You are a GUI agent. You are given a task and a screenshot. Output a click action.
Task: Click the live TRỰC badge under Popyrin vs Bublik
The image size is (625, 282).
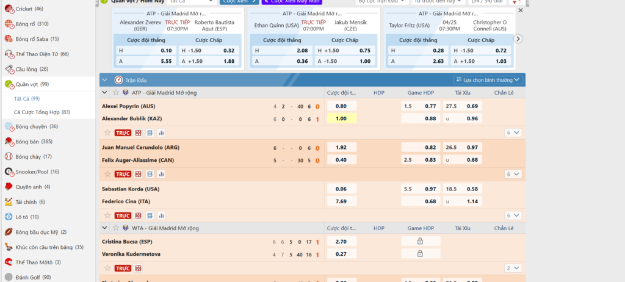tap(123, 132)
